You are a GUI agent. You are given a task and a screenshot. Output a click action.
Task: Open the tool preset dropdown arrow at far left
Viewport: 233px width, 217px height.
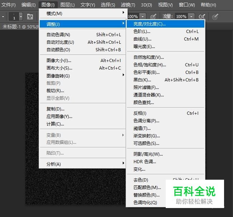pos(3,16)
